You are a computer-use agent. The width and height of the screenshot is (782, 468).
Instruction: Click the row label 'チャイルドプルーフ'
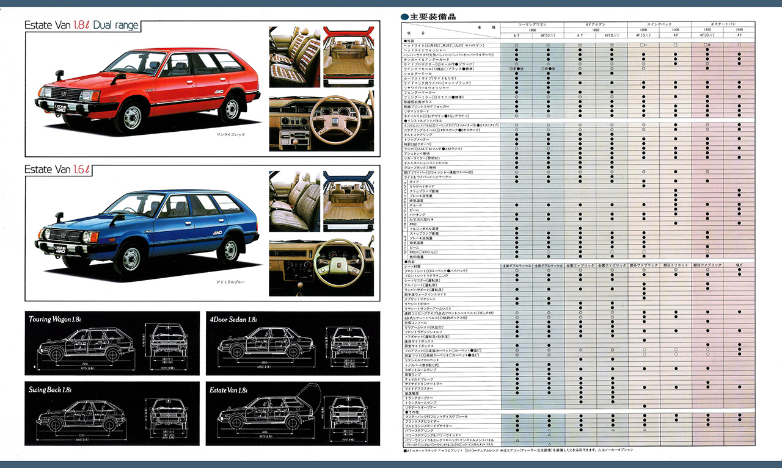click(x=420, y=379)
